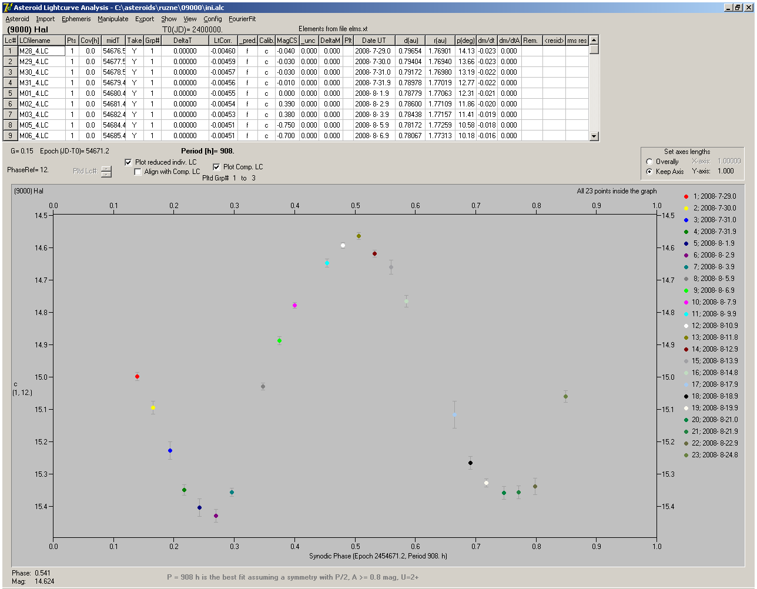
Task: Select row 5 header in table
Action: [x=11, y=93]
